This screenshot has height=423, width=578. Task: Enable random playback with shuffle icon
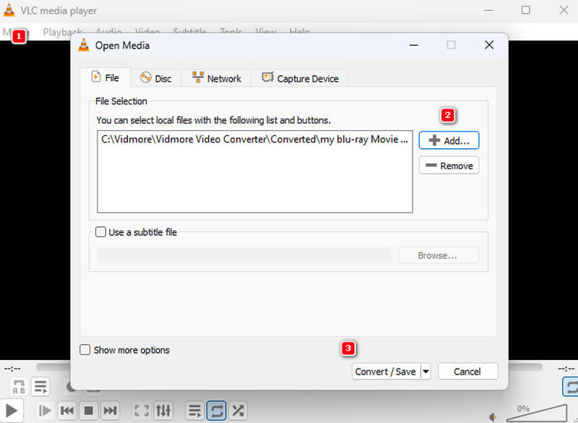(238, 411)
